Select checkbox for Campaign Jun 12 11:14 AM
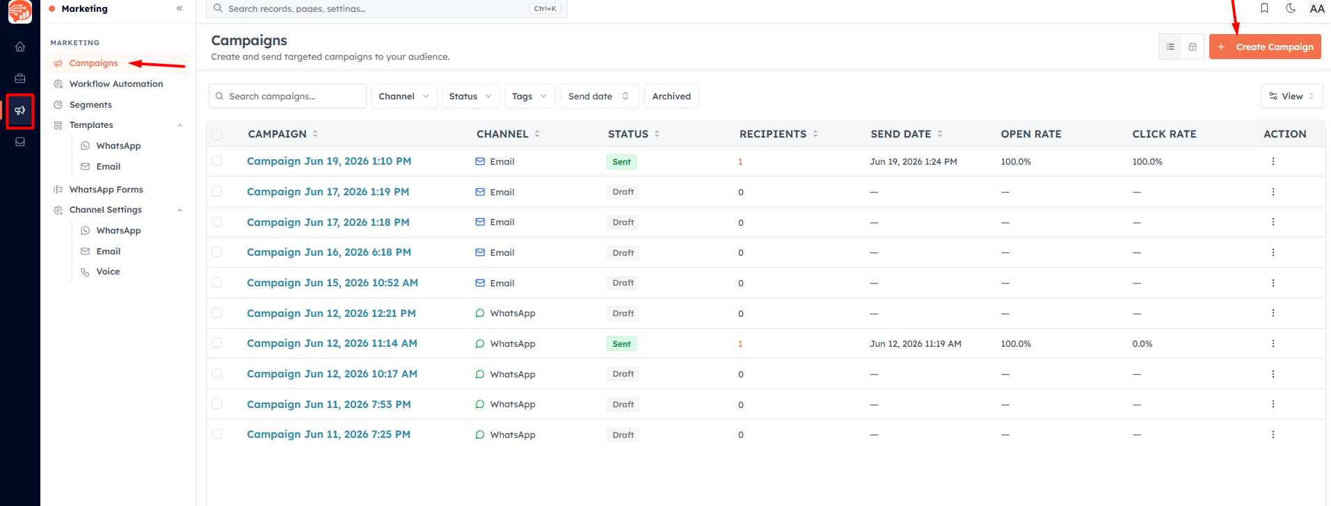 coord(217,343)
